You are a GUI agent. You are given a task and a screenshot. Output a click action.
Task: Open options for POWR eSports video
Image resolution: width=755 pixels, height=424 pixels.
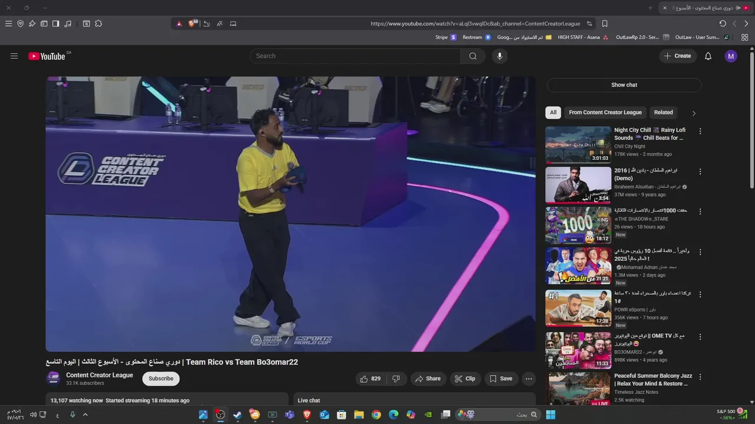(700, 294)
